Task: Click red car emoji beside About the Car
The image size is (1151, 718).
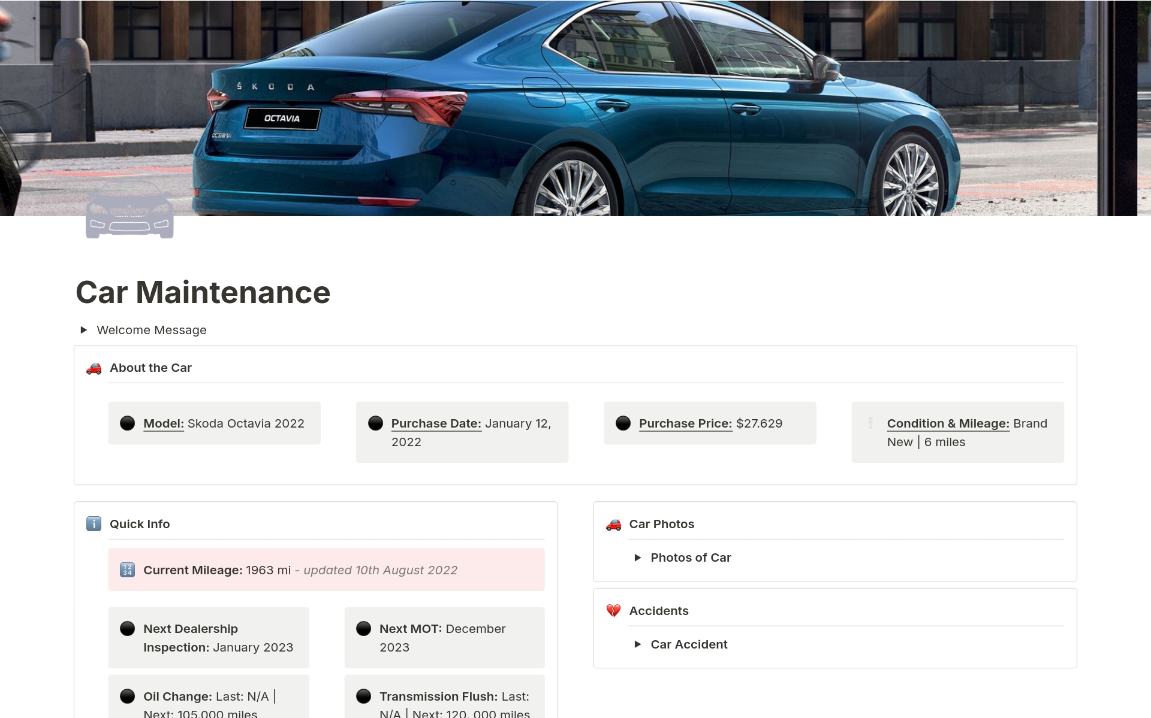Action: coord(94,368)
